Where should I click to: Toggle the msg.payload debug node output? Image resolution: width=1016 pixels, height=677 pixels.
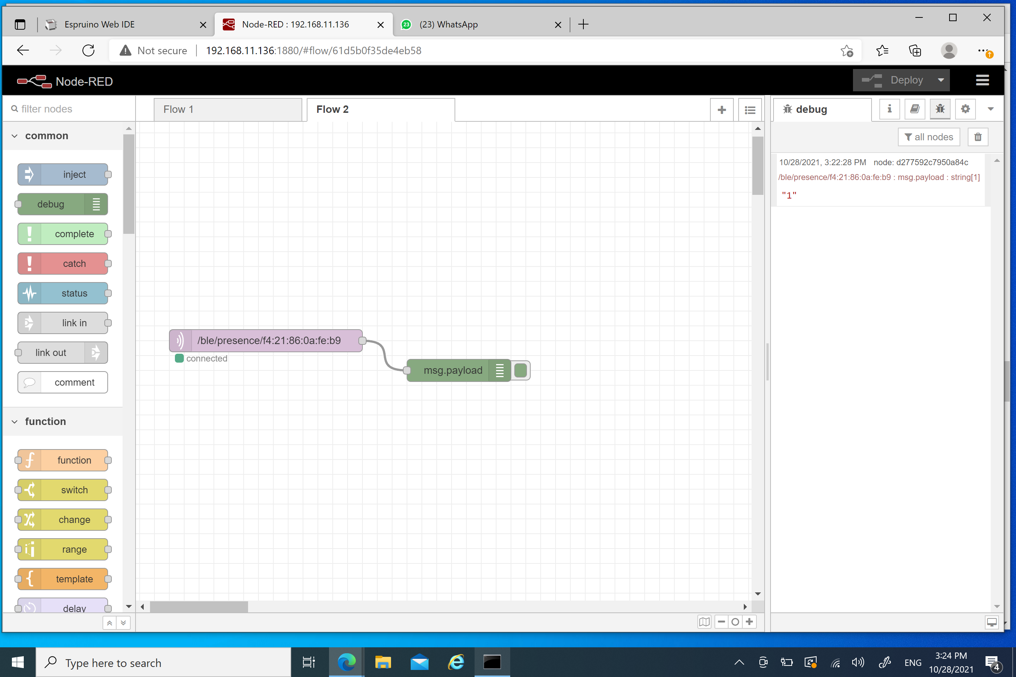pyautogui.click(x=521, y=370)
